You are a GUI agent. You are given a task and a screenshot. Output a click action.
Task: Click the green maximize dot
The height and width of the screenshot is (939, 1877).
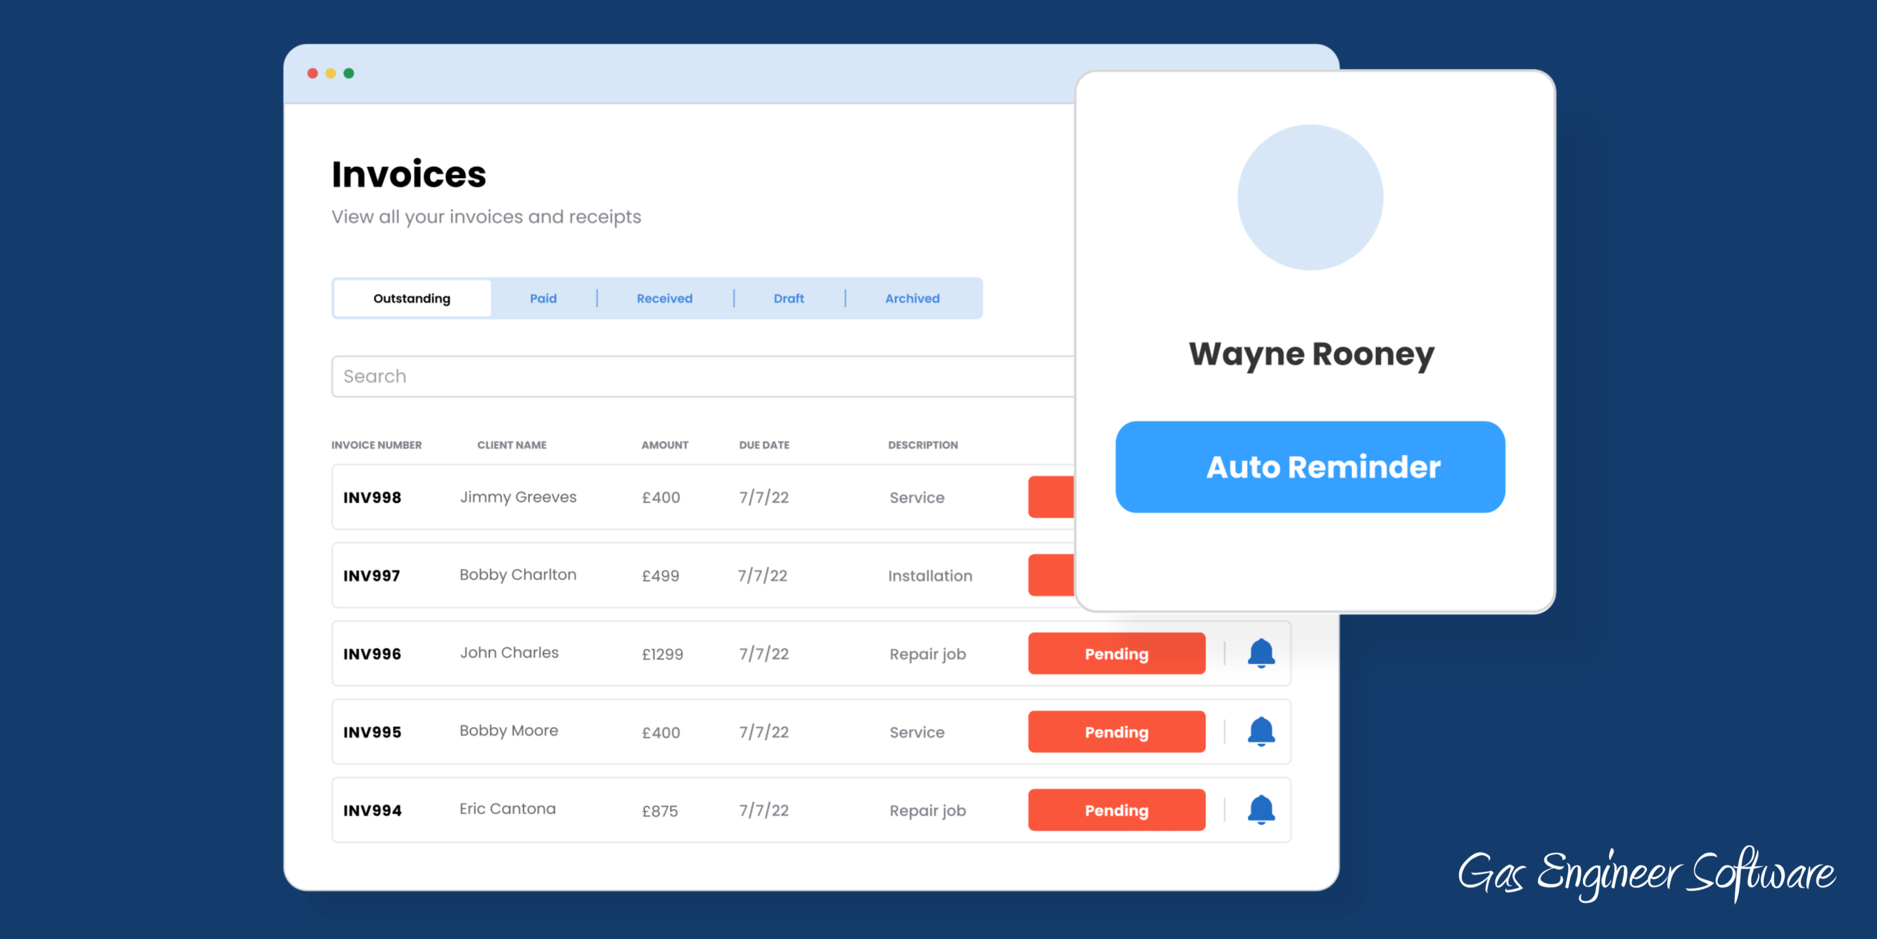349,73
